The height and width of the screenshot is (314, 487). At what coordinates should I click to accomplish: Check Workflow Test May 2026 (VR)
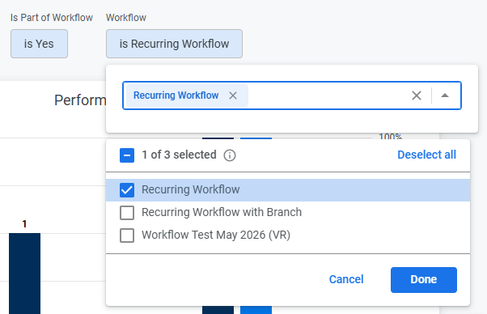point(127,235)
